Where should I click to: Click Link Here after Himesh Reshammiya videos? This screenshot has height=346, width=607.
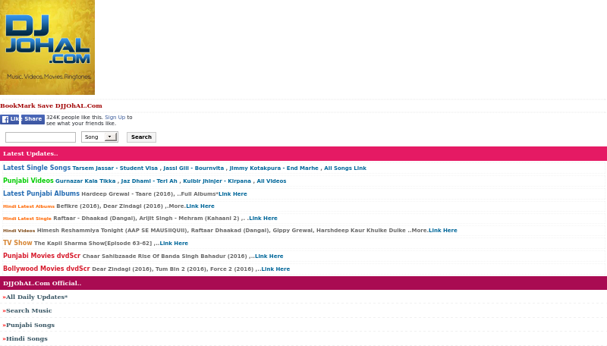(443, 230)
